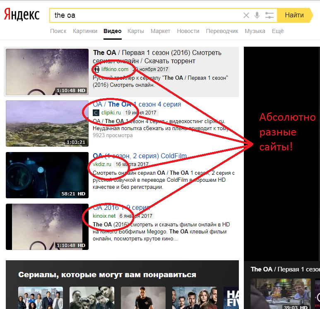Open 'OA / The OA 1 сезон 4 серия' title
Image resolution: width=320 pixels, height=309 pixels.
137,104
